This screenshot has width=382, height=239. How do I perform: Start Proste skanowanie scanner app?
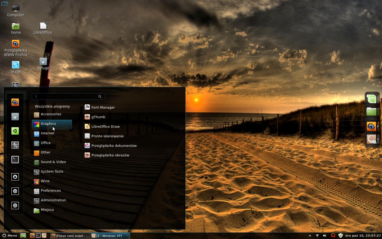pyautogui.click(x=104, y=136)
